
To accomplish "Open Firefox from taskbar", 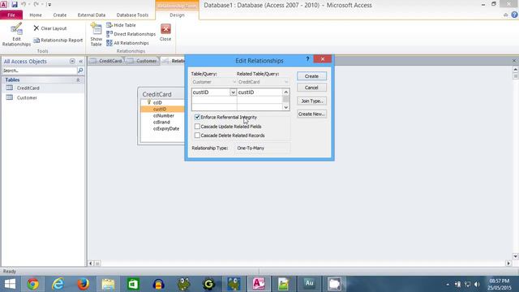I will tap(83, 284).
